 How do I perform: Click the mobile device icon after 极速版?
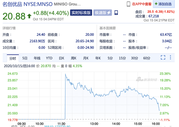116,13
